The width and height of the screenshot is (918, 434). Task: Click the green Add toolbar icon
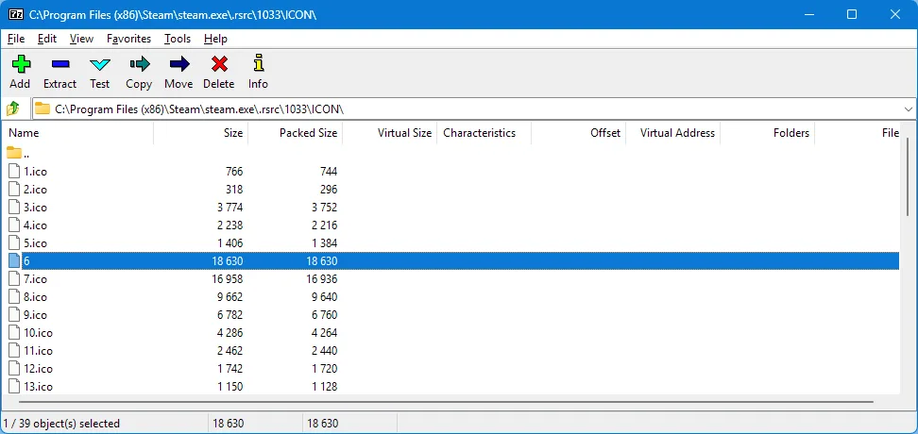click(20, 72)
